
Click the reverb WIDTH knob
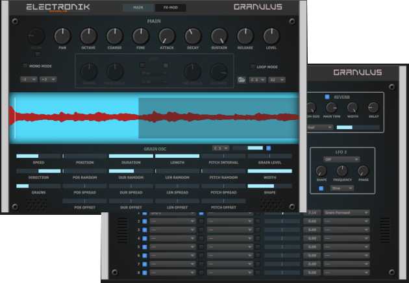click(353, 108)
